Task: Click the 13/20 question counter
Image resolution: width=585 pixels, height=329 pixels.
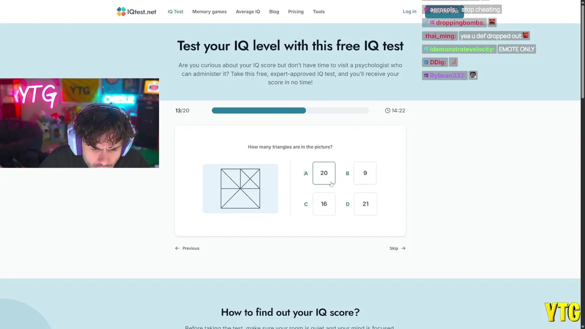Action: [182, 111]
